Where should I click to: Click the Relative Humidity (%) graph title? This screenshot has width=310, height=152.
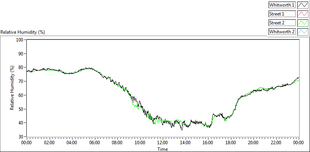point(23,32)
